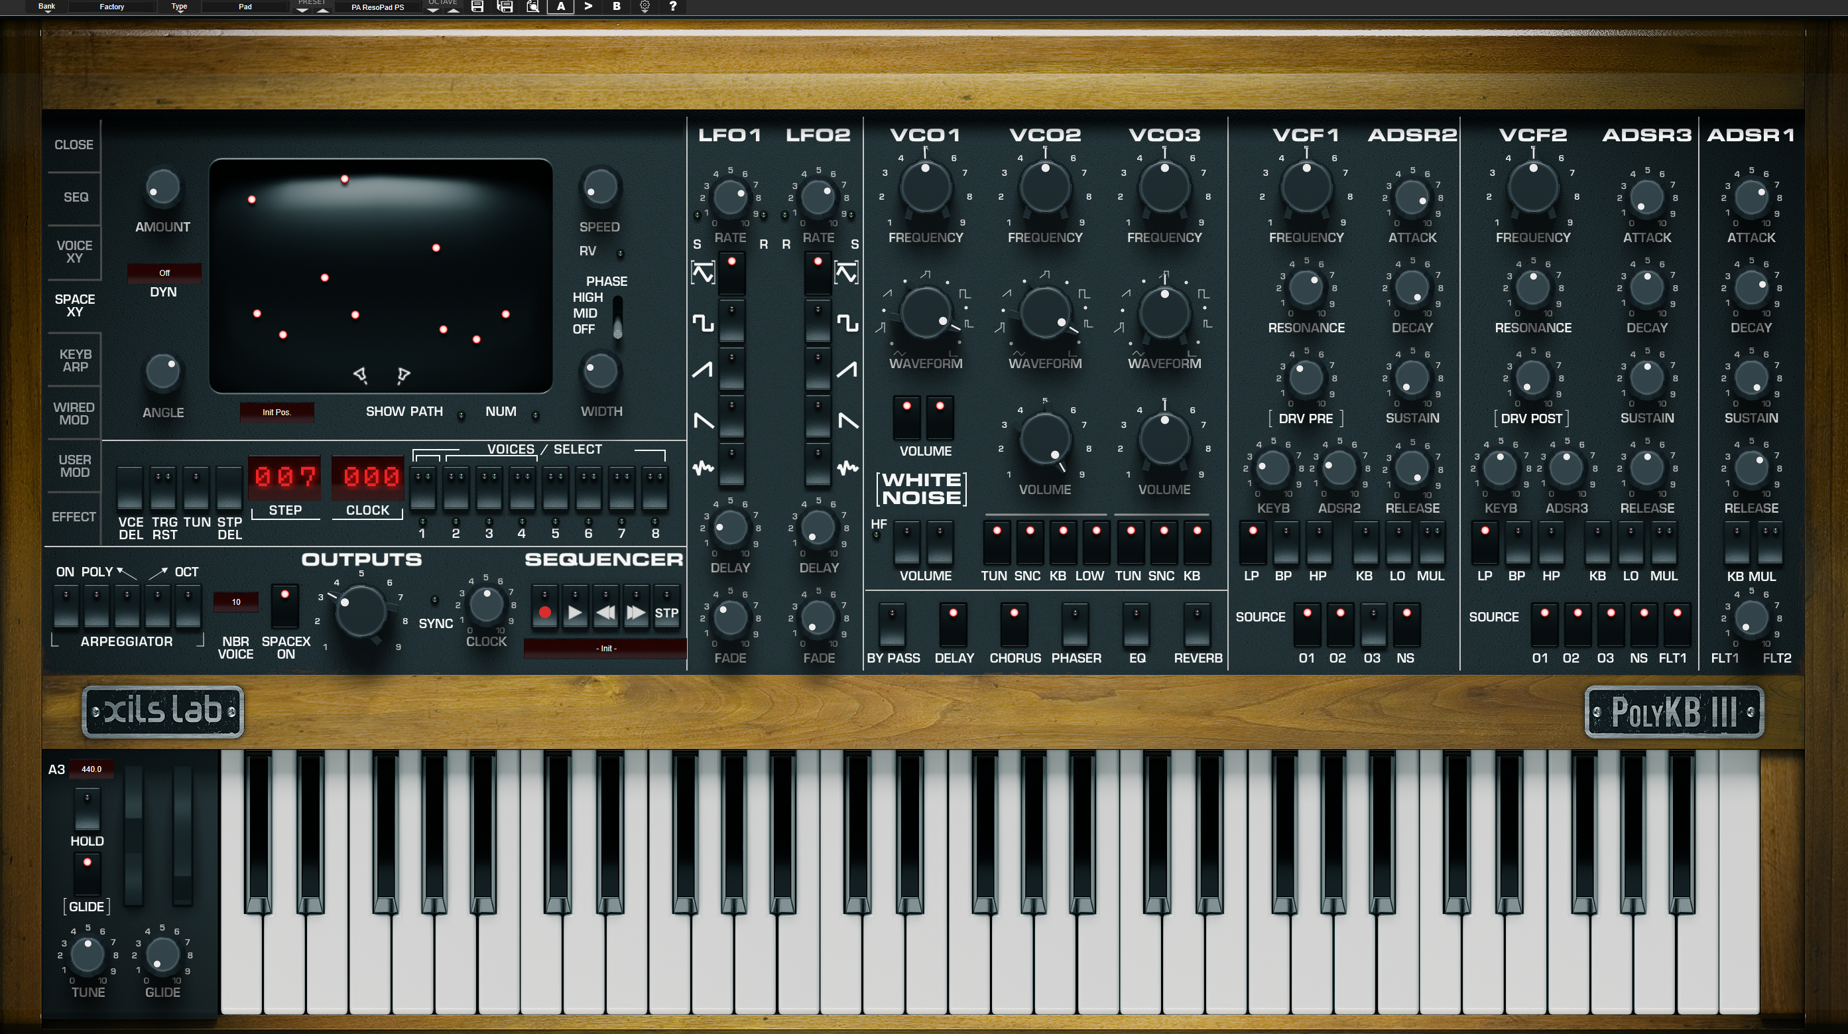The image size is (1848, 1034).
Task: Click the save preset floppy icon
Action: 477,7
